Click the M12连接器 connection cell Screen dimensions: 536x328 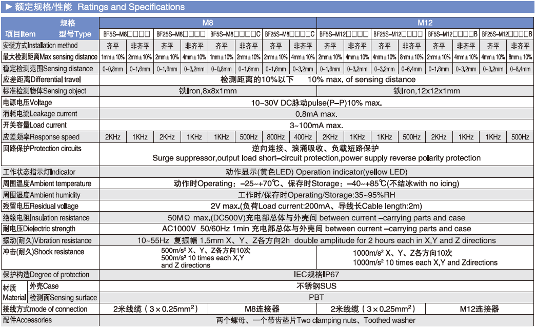point(480,309)
